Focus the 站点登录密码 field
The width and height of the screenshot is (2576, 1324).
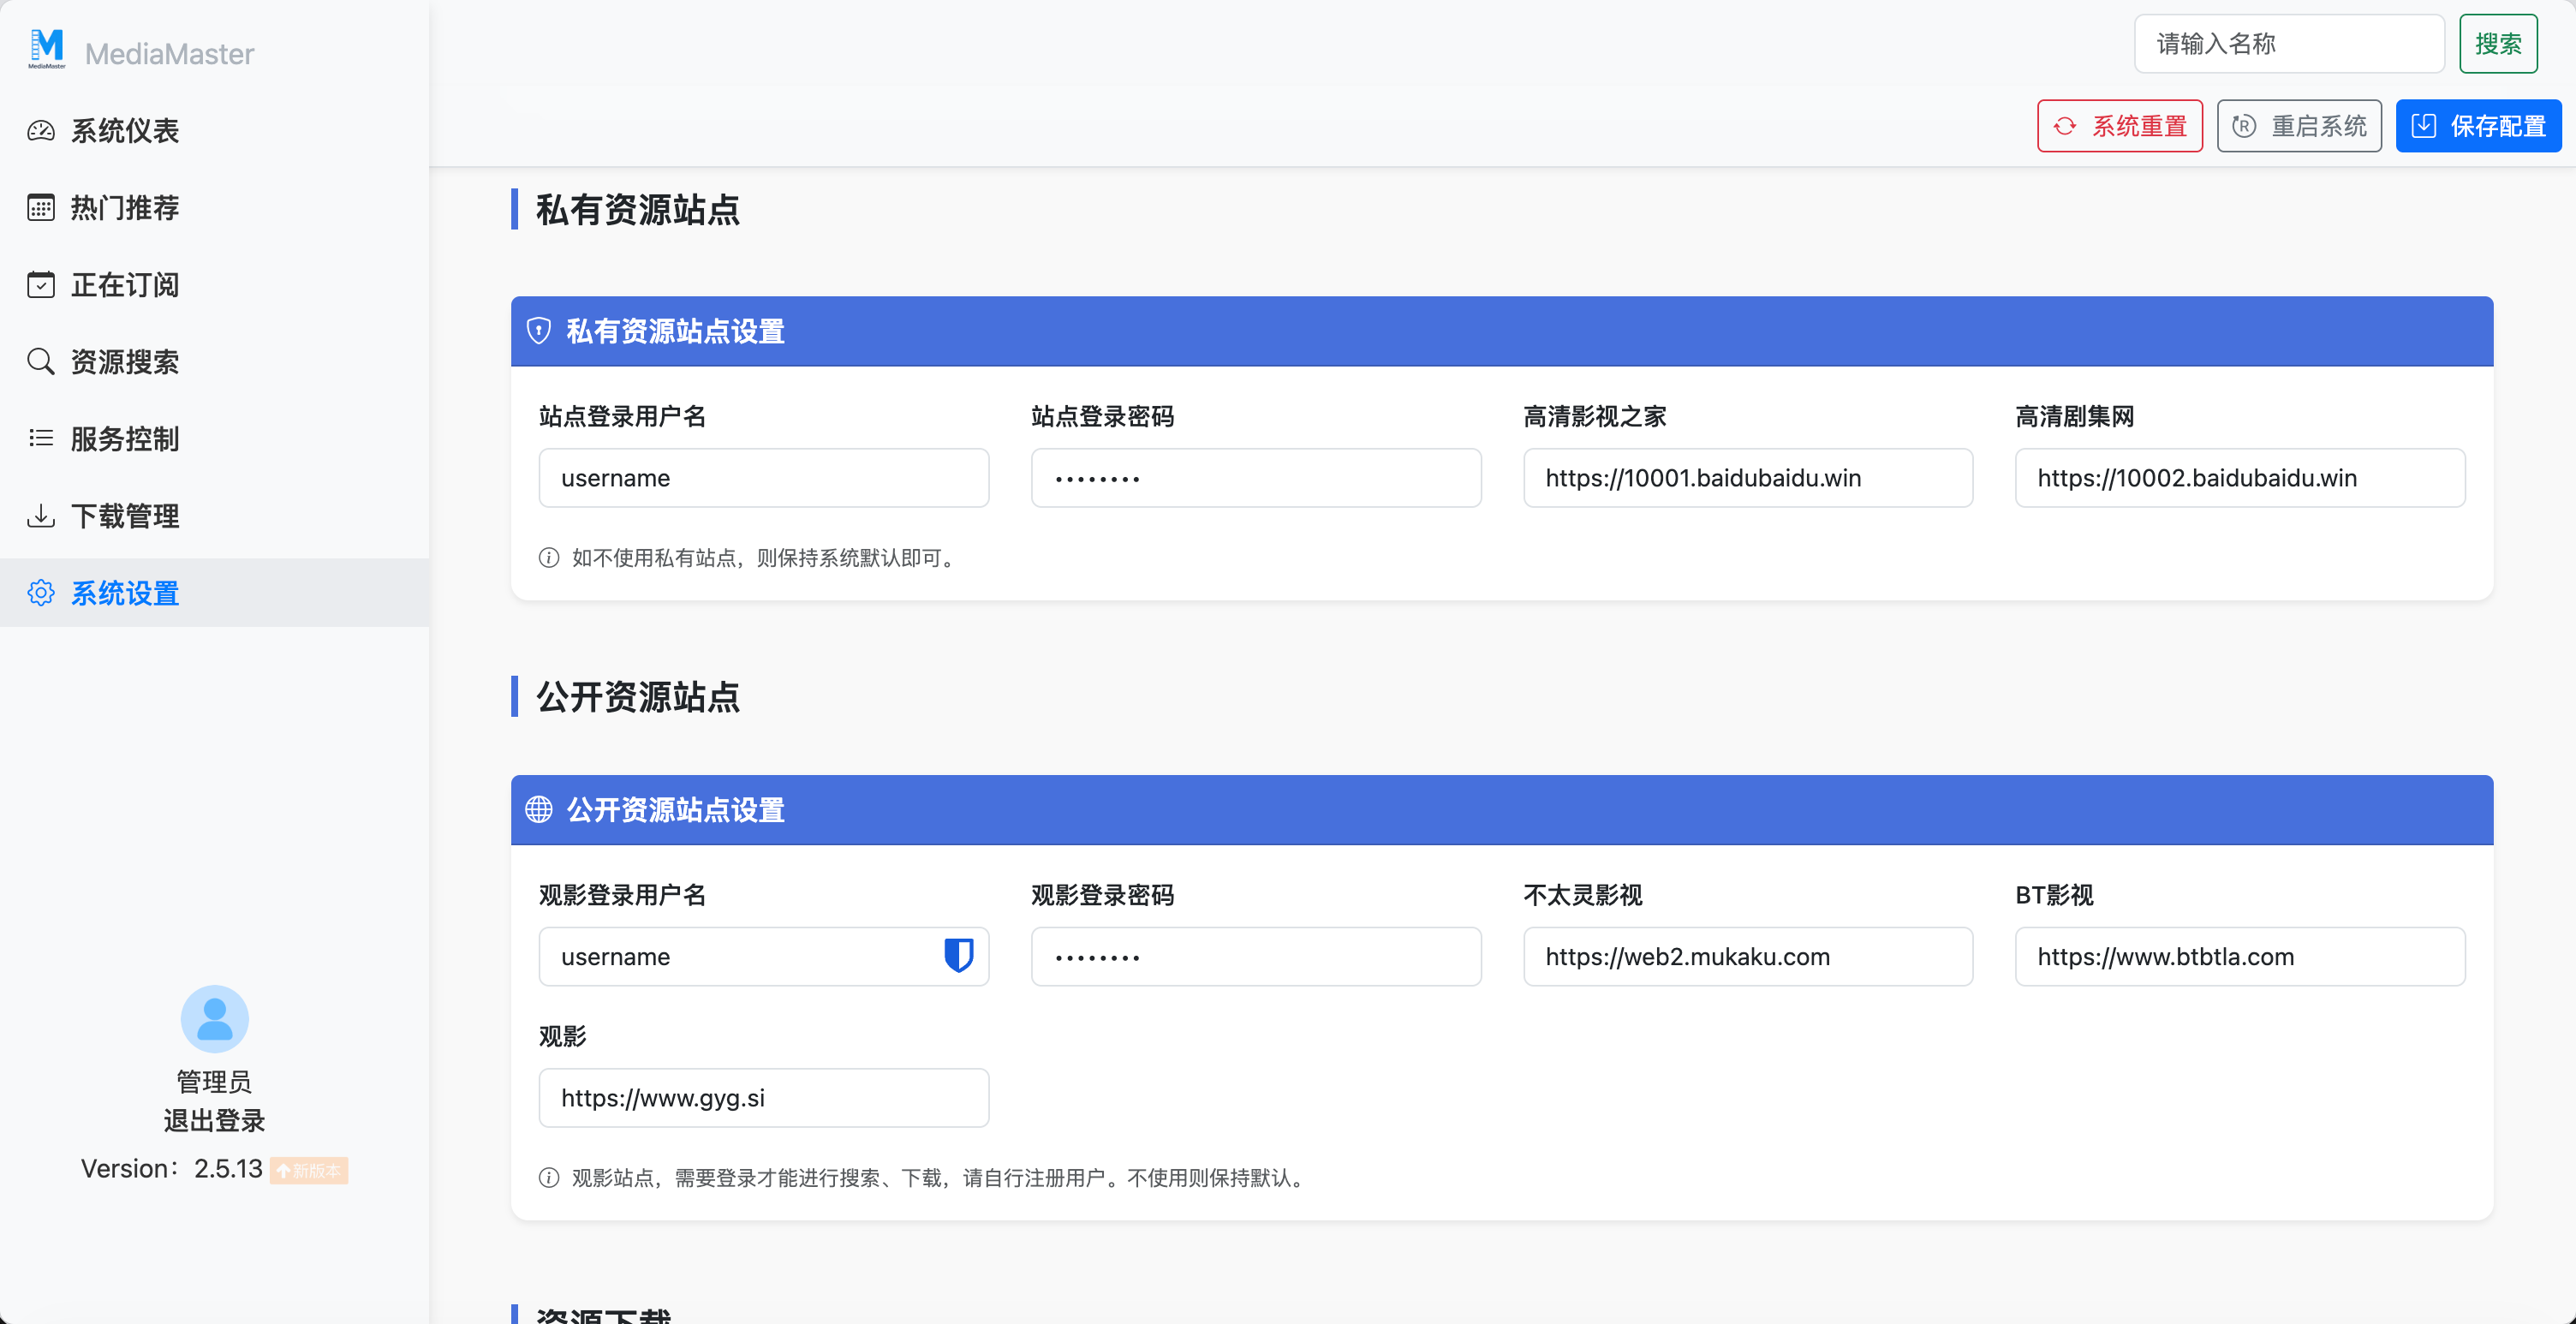1256,478
